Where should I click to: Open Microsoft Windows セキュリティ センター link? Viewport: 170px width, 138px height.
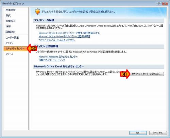pyautogui.click(x=58, y=57)
